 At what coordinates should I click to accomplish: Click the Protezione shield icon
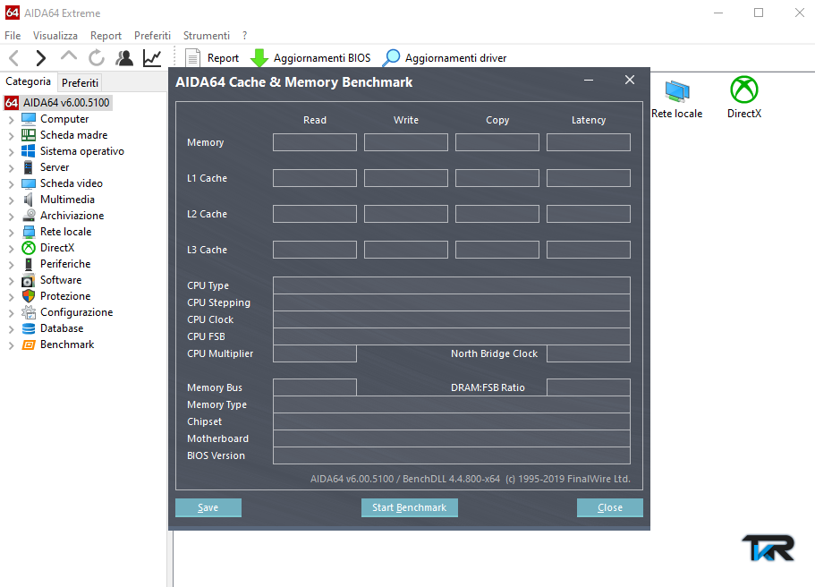coord(29,296)
